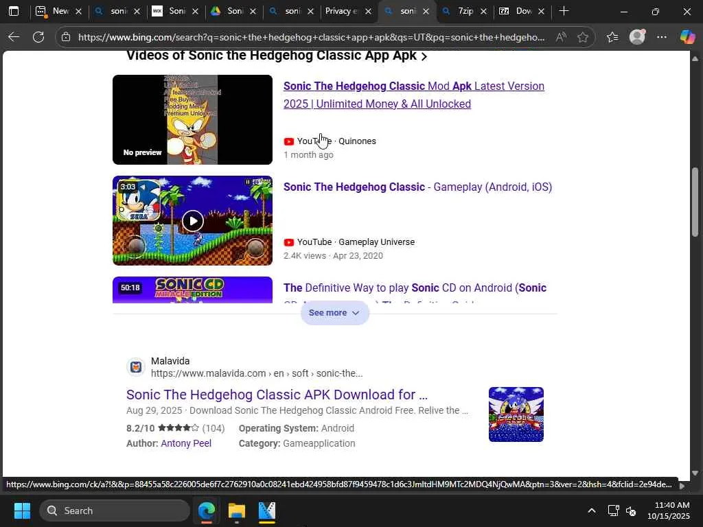Image resolution: width=703 pixels, height=527 pixels.
Task: Click the browser address bar URL
Action: (x=311, y=37)
